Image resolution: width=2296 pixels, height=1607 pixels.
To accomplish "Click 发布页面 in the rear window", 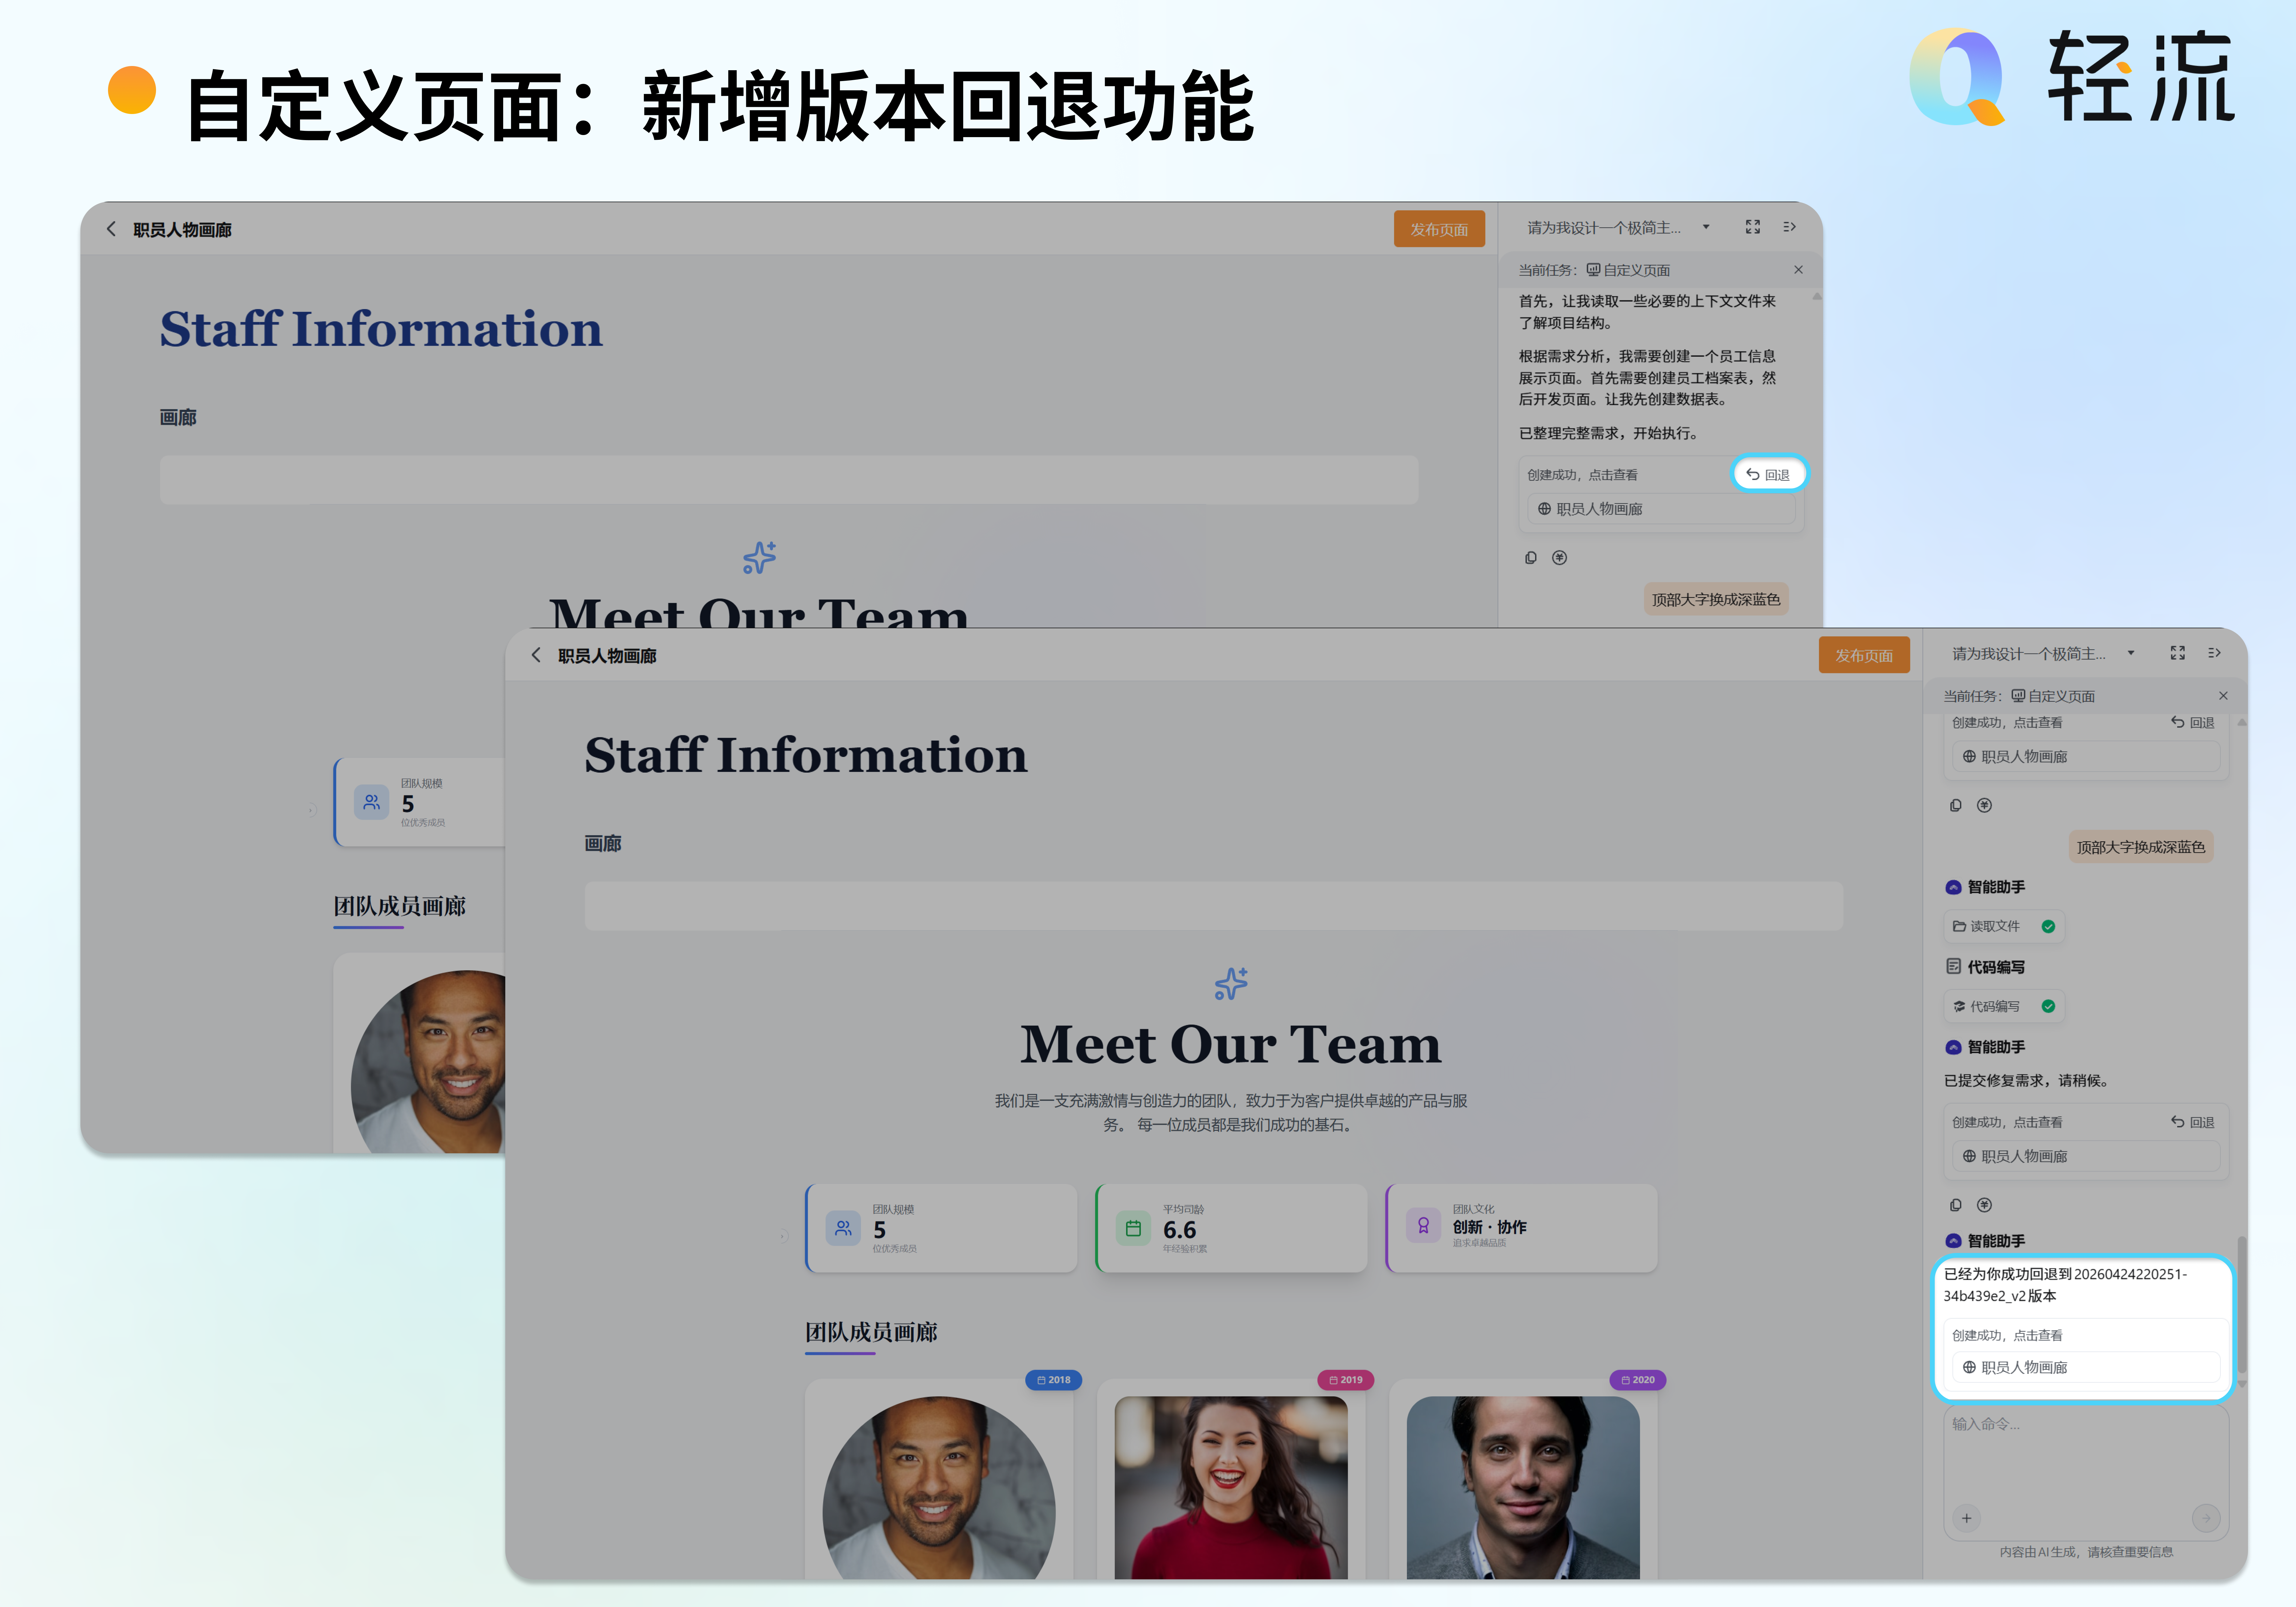I will tap(1439, 229).
